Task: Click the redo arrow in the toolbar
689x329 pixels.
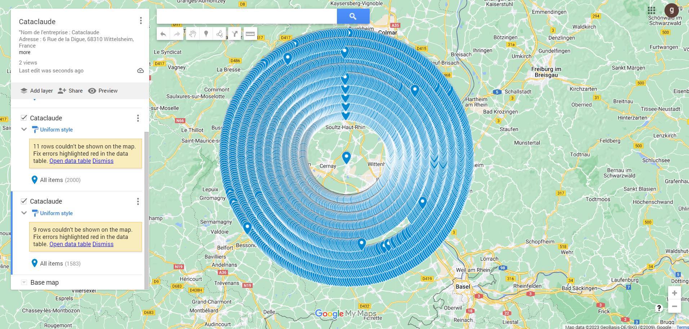Action: [x=177, y=34]
